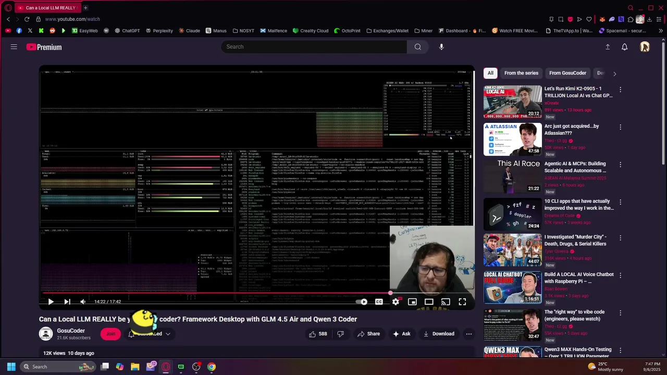
Task: Join the GosuCoder channel
Action: (110, 334)
